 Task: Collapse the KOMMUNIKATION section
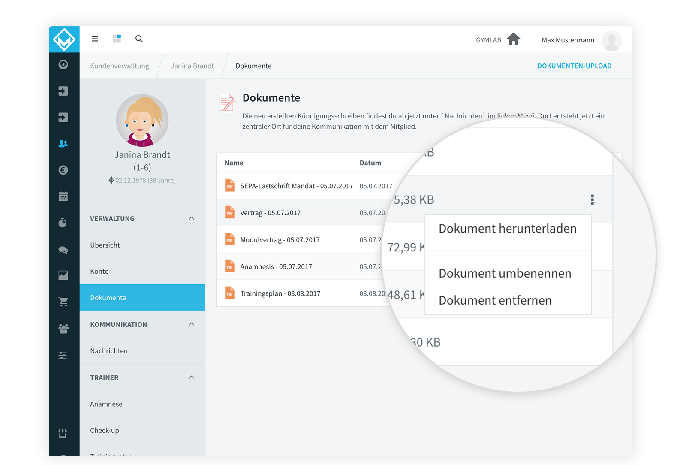coord(191,324)
